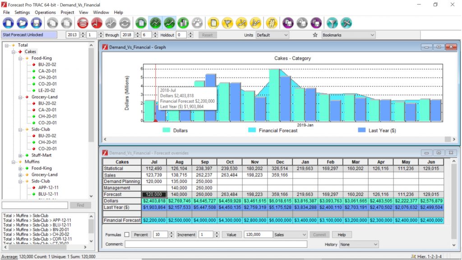Viewport: 462px width, 260px height.
Task: Click the yellow chart icon right of the flag
Action: (x=241, y=23)
